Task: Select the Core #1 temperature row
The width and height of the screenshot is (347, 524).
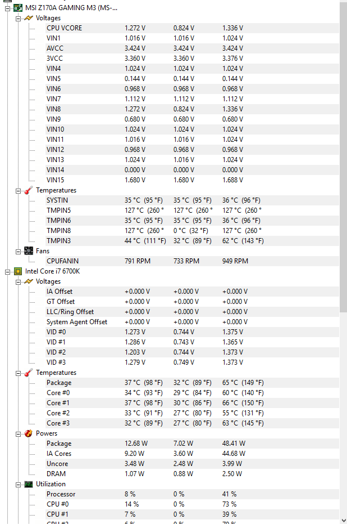Action: [193, 403]
